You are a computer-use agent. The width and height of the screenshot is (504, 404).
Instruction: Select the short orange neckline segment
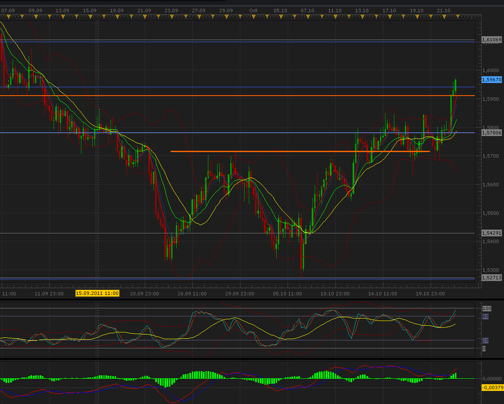click(x=300, y=151)
